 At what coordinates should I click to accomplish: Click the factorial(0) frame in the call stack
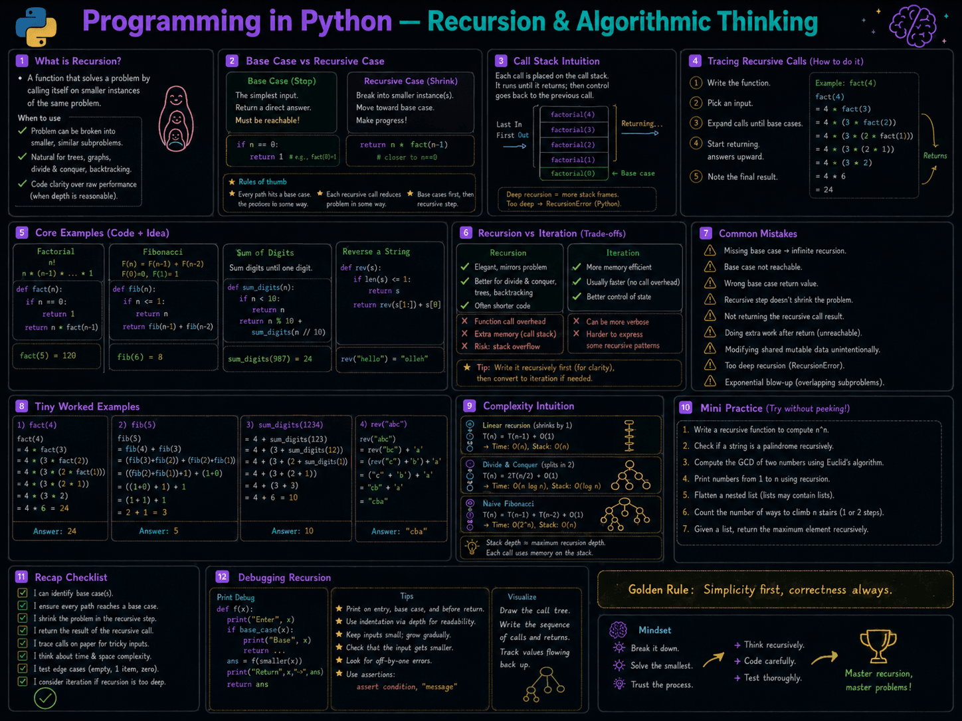pyautogui.click(x=573, y=173)
